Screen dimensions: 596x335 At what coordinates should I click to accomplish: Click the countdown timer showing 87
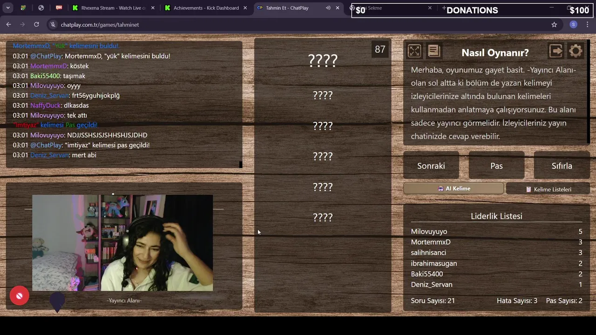pyautogui.click(x=380, y=49)
